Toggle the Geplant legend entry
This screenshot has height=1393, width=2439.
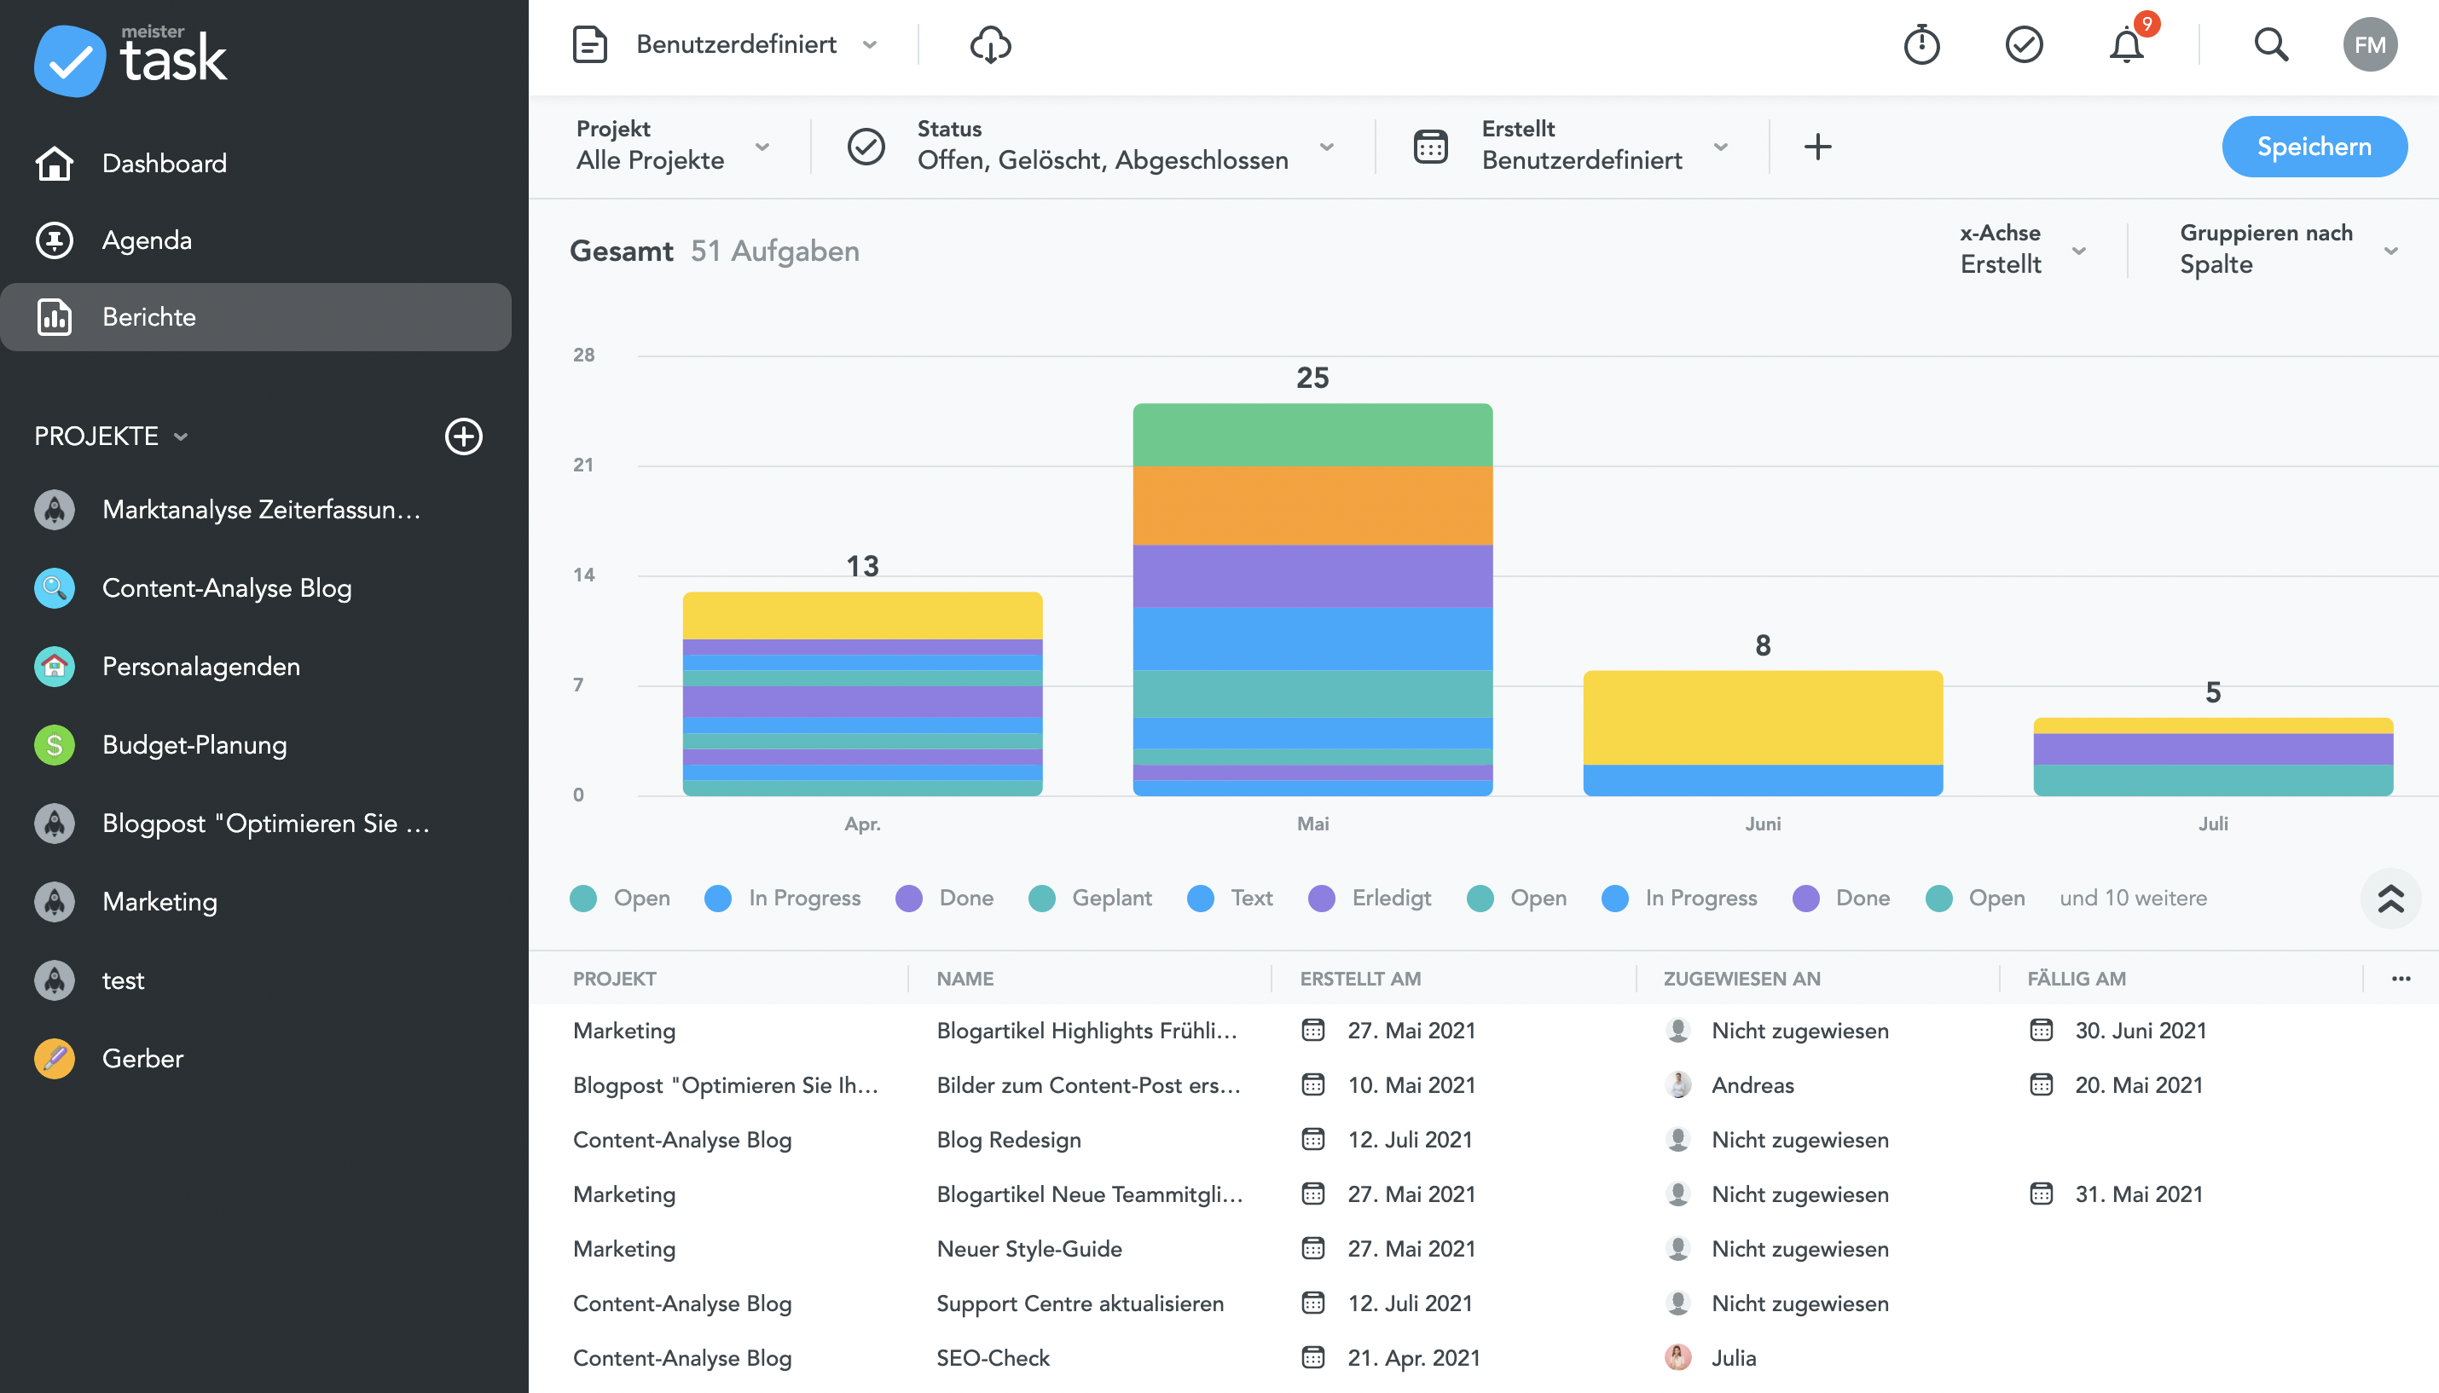point(1090,898)
